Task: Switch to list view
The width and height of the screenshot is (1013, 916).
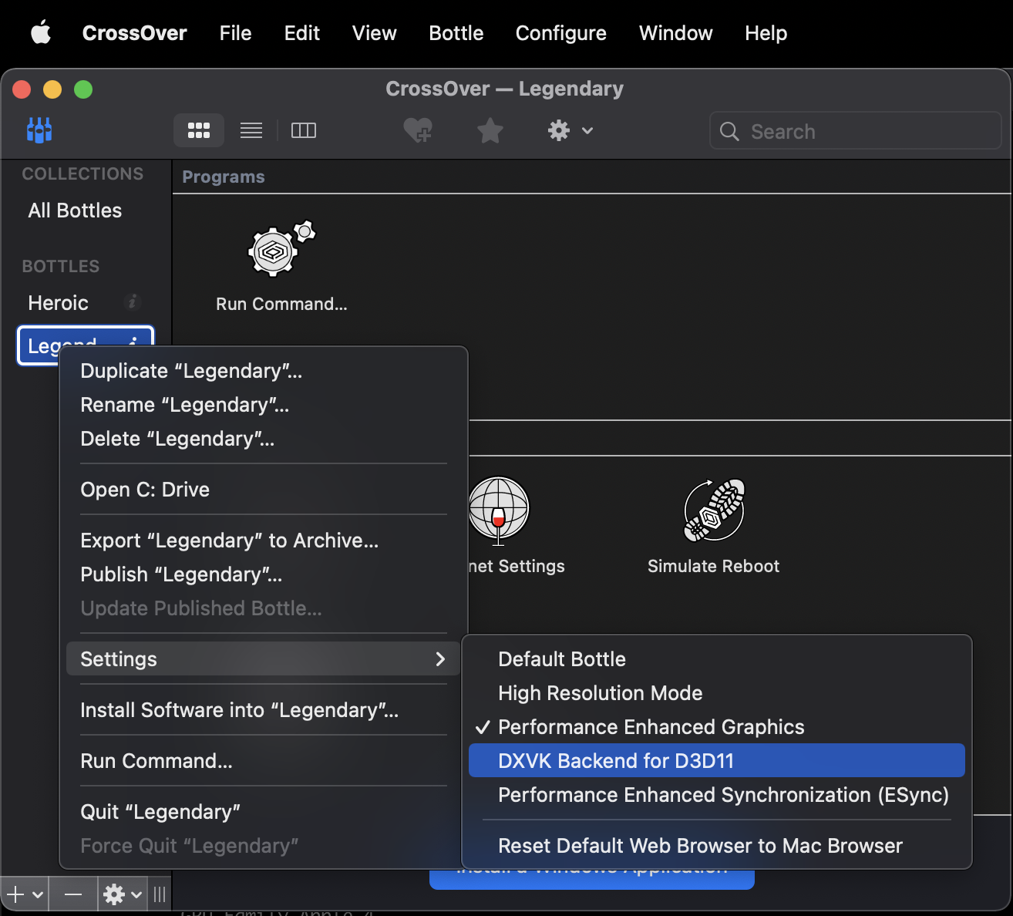Action: pyautogui.click(x=251, y=130)
